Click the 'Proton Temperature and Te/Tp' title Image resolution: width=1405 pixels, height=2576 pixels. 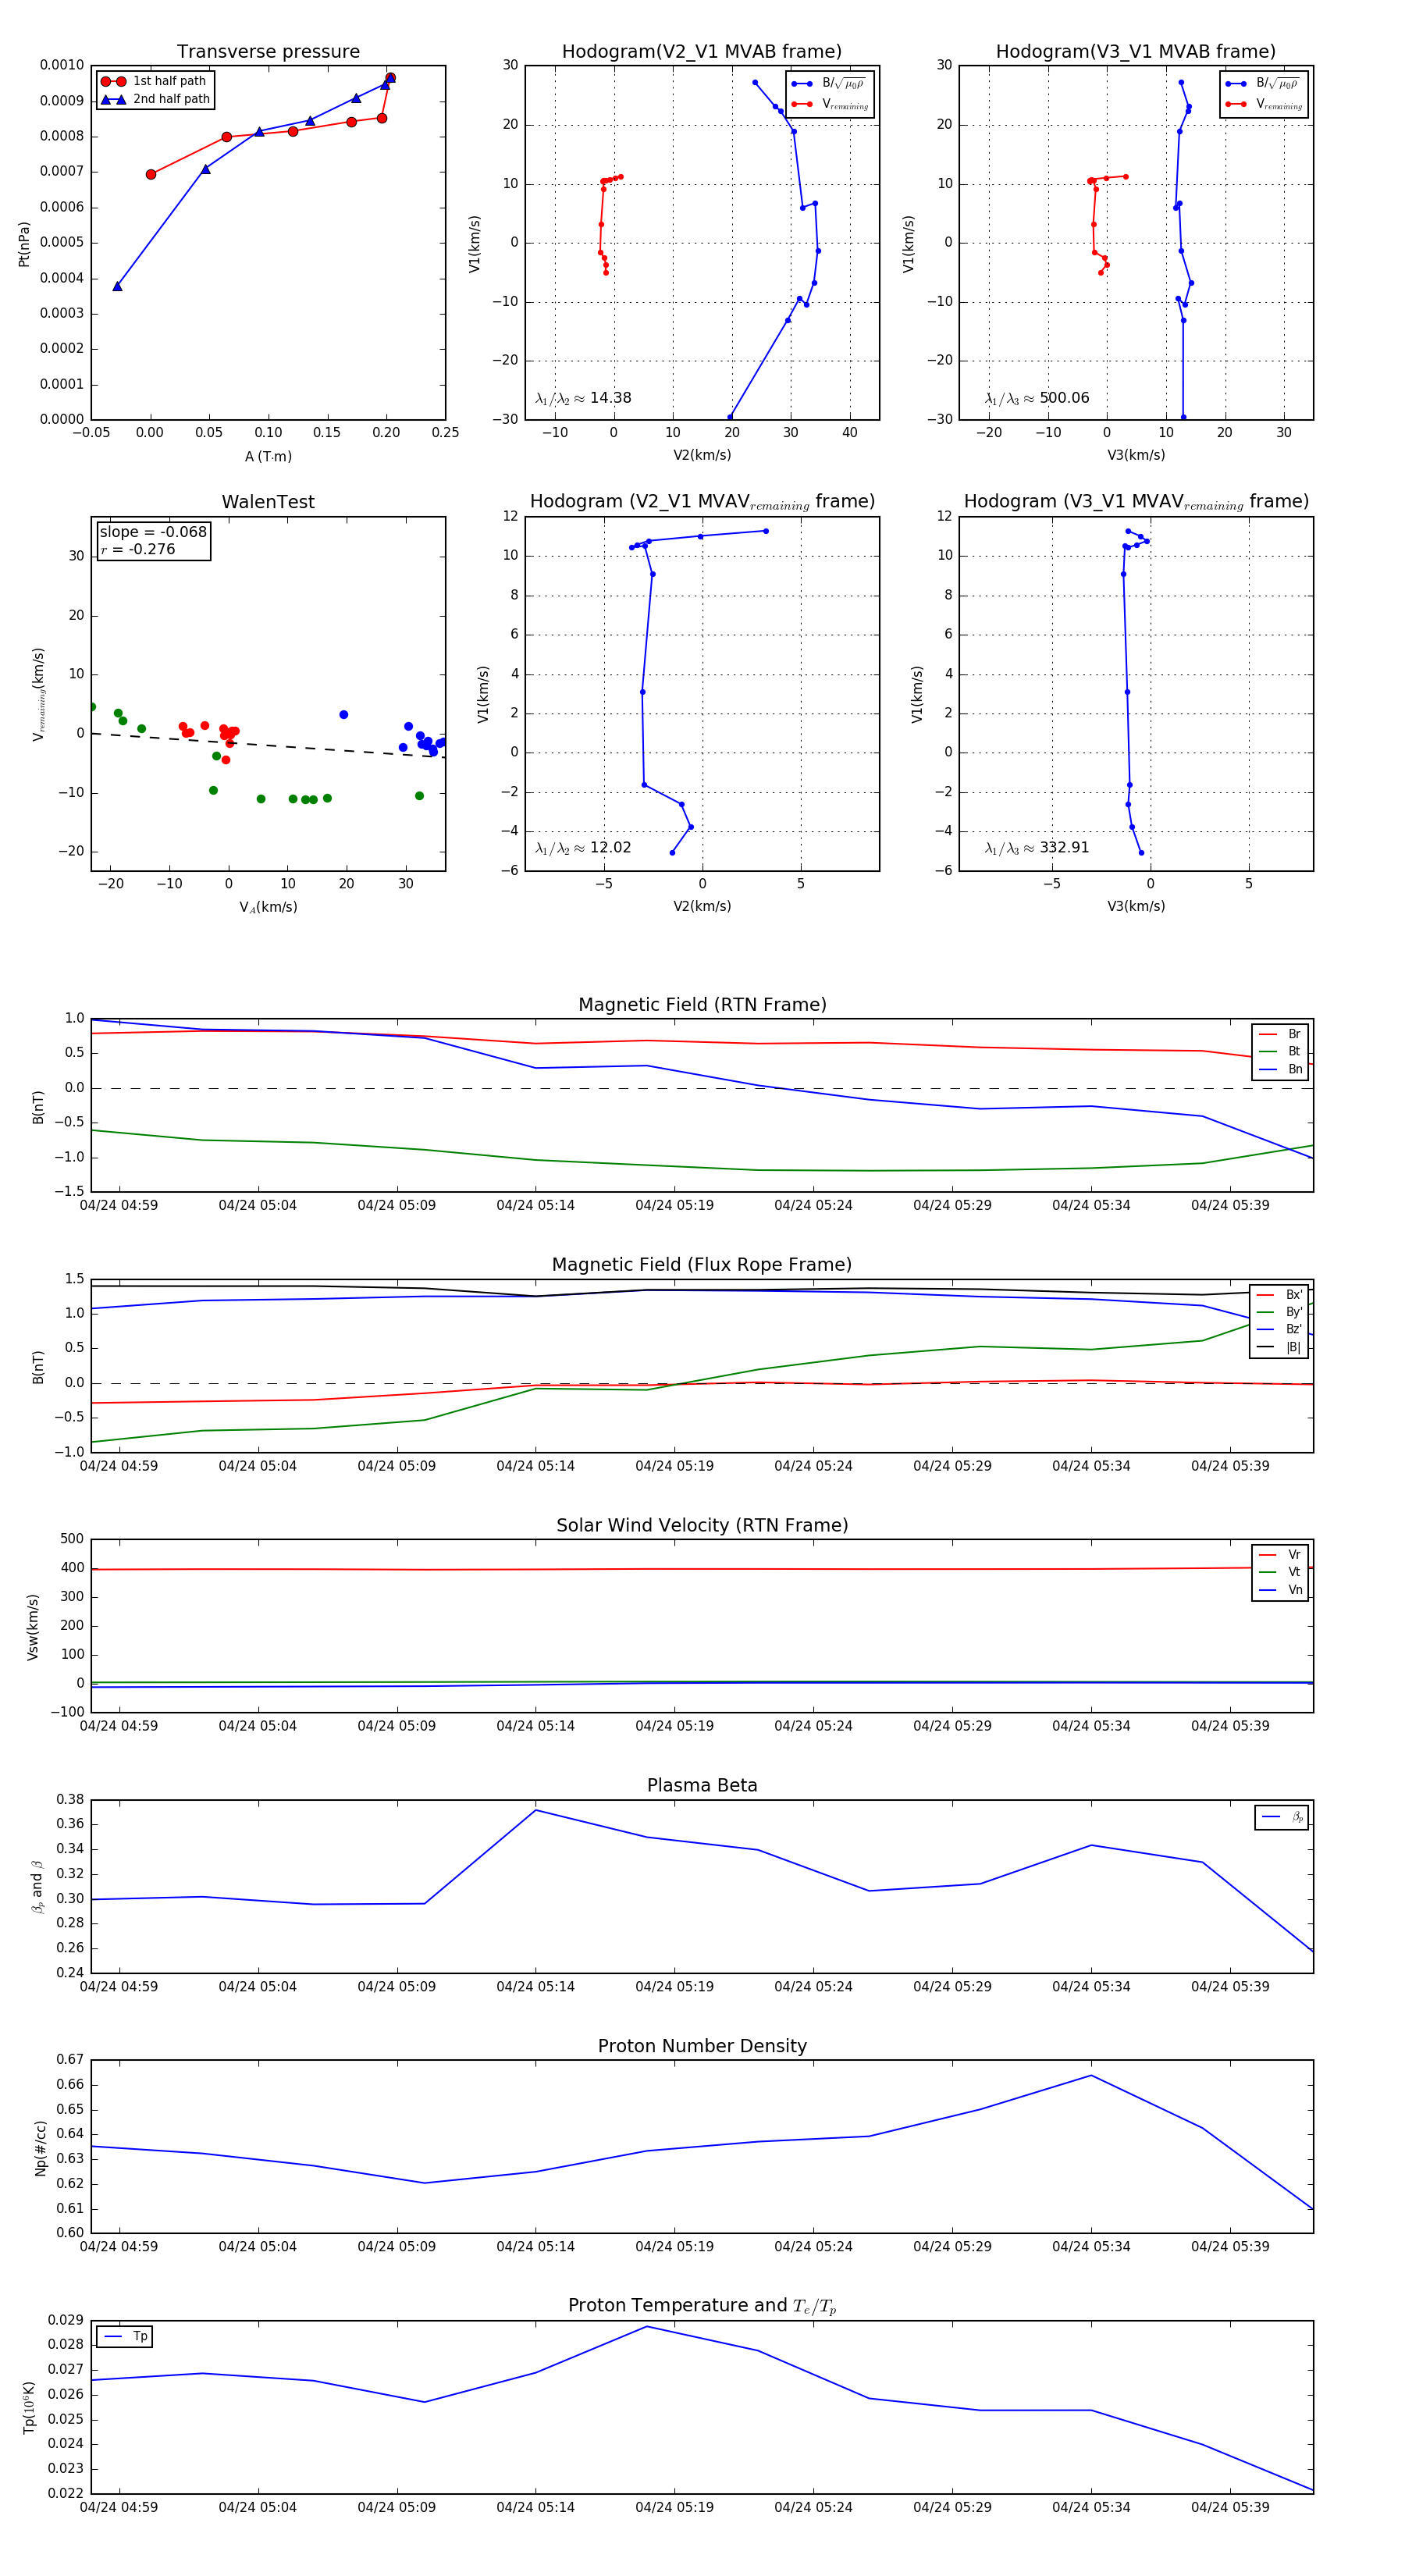[x=702, y=2306]
